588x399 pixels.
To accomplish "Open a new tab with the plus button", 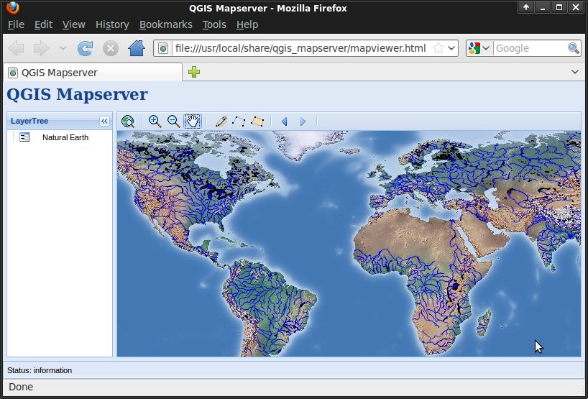I will click(194, 72).
